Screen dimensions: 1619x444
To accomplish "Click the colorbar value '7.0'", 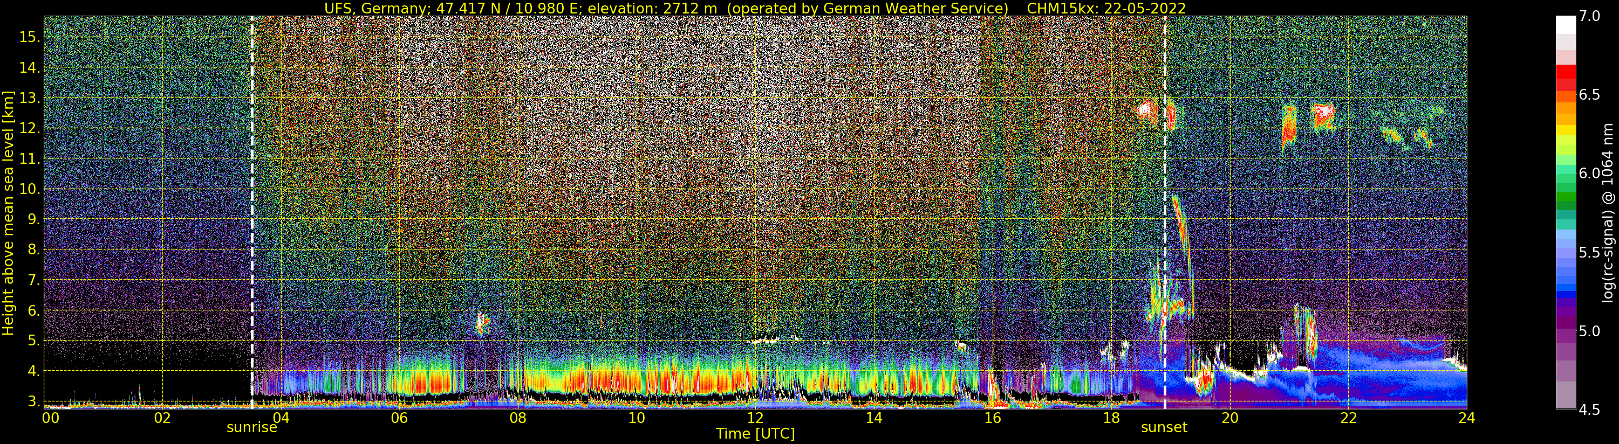I will 1589,16.
